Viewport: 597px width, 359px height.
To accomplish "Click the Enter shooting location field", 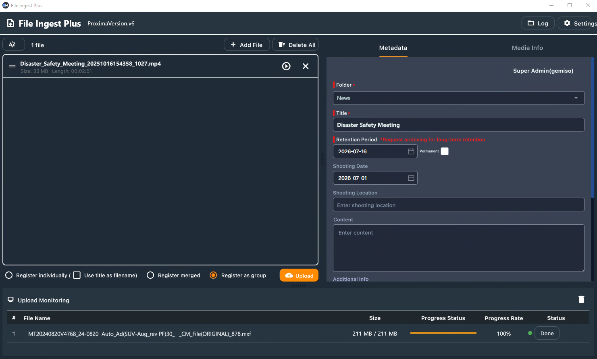I will (x=458, y=205).
